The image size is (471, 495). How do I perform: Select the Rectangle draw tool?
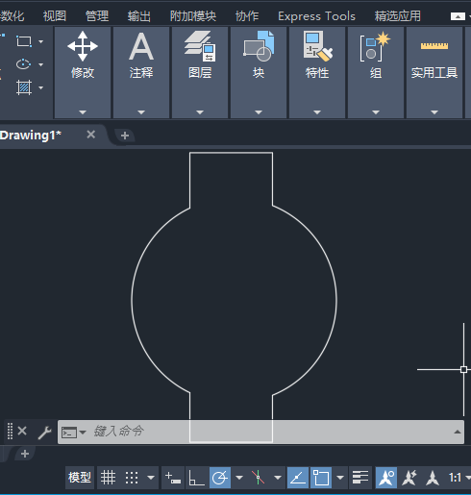pos(24,41)
